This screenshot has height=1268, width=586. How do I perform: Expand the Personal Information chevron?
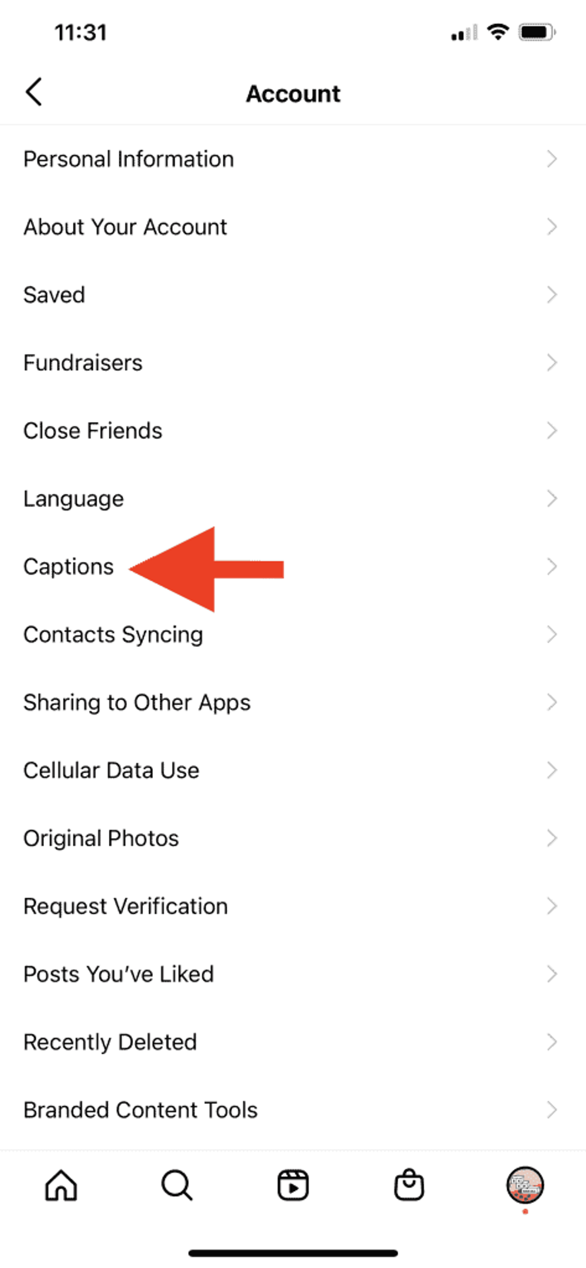[552, 159]
